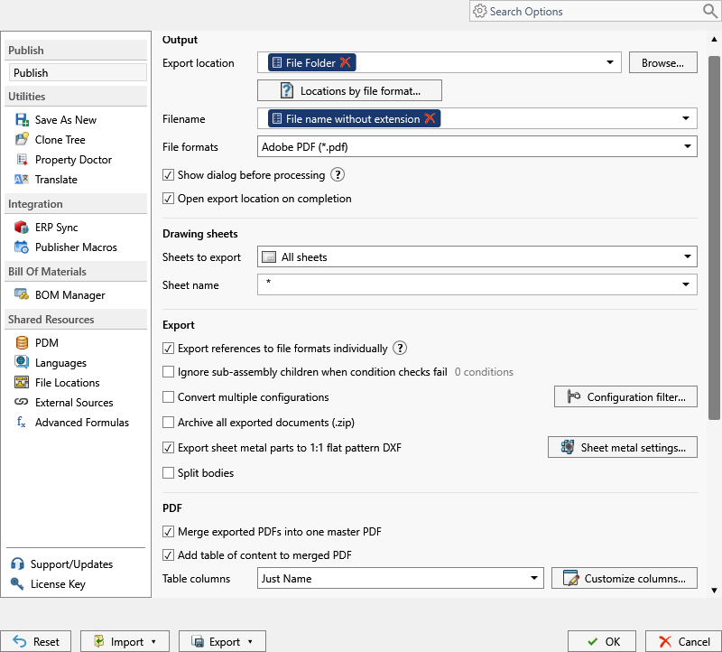This screenshot has height=652, width=722.
Task: Open Clone Tree settings
Action: point(60,140)
